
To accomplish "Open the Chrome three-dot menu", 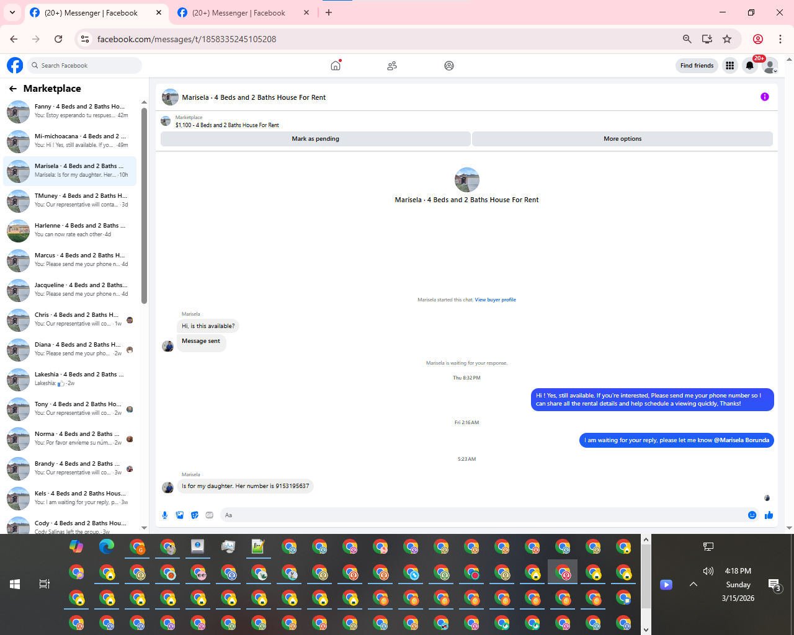I will coord(780,39).
